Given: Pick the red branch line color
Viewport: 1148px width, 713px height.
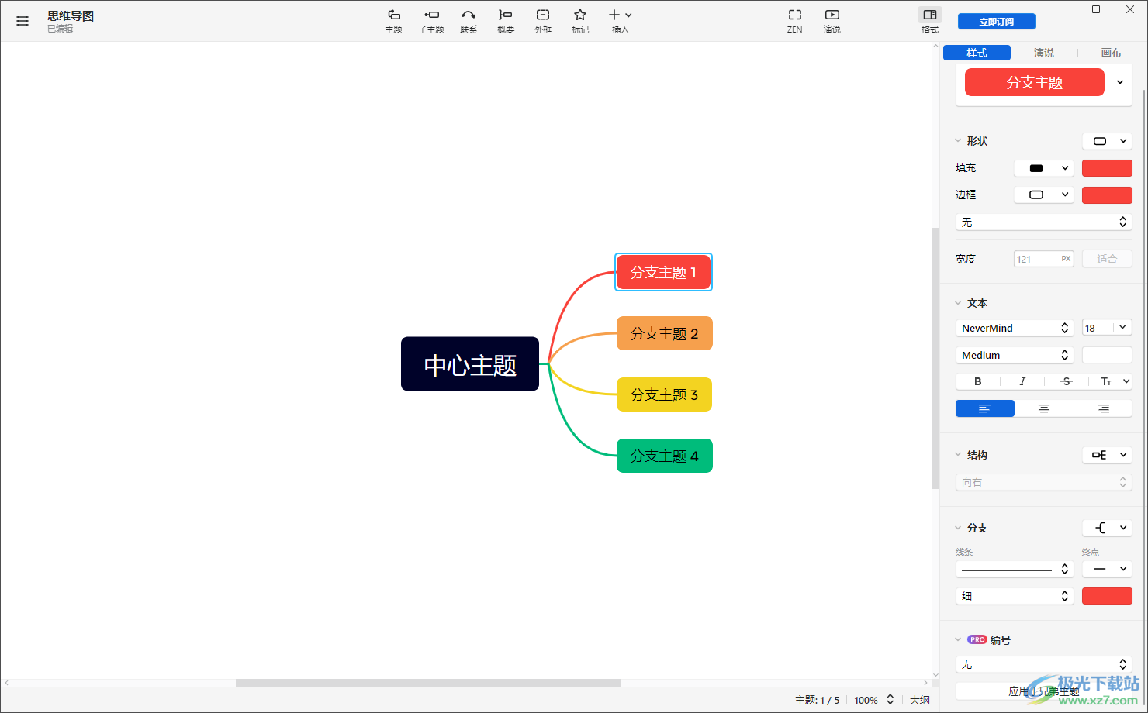Looking at the screenshot, I should pyautogui.click(x=1107, y=596).
